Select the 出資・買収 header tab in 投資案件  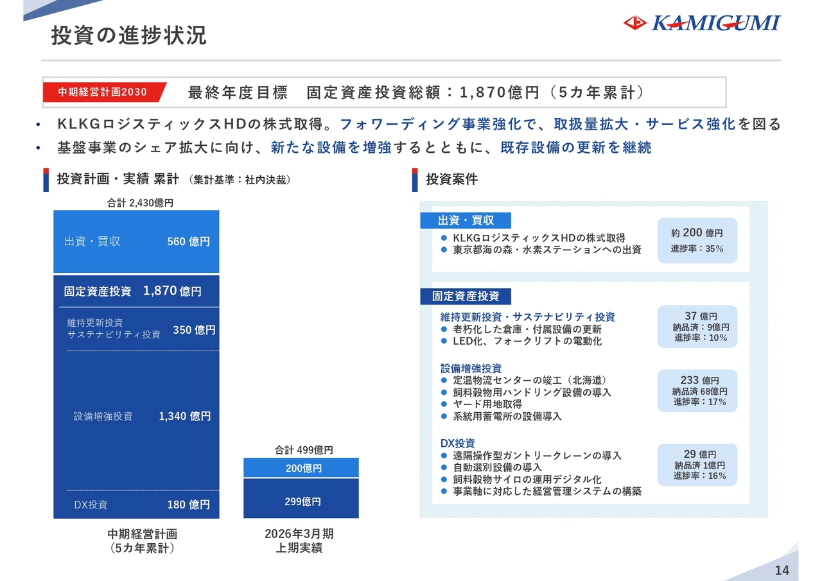point(466,221)
